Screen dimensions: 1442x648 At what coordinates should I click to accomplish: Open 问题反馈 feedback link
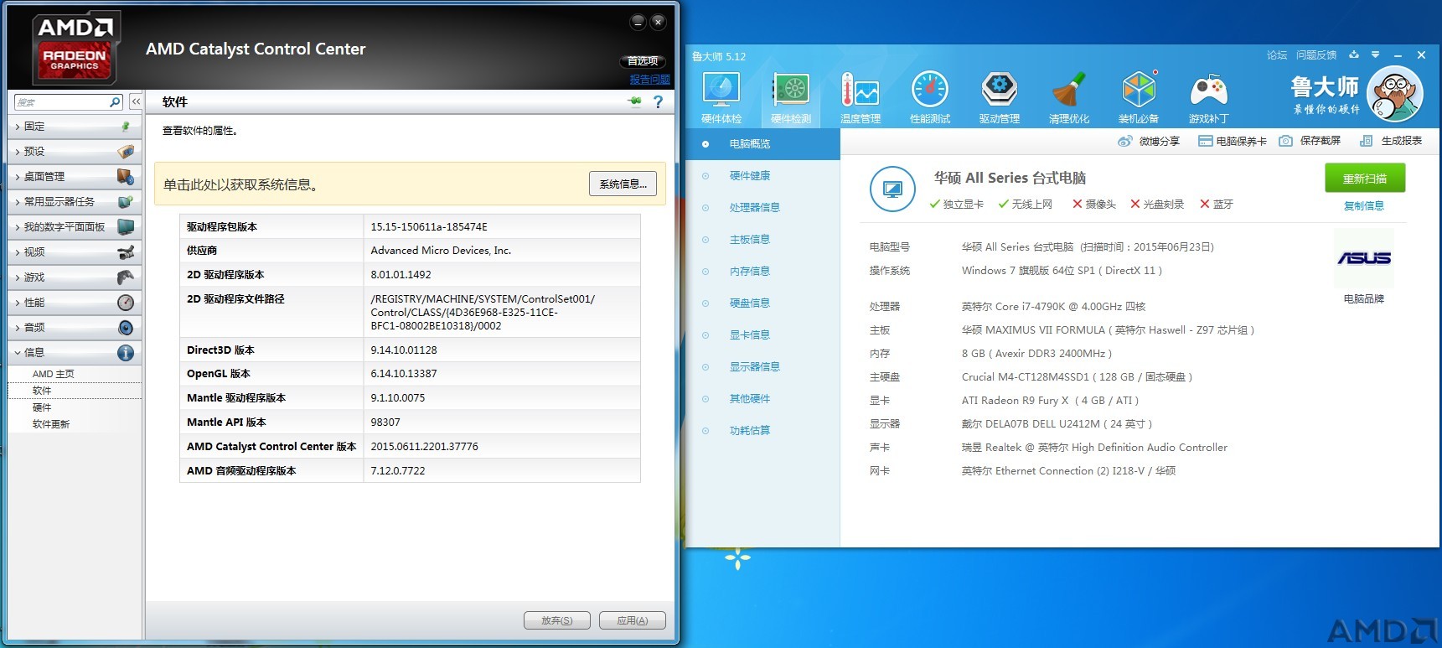coord(1316,55)
